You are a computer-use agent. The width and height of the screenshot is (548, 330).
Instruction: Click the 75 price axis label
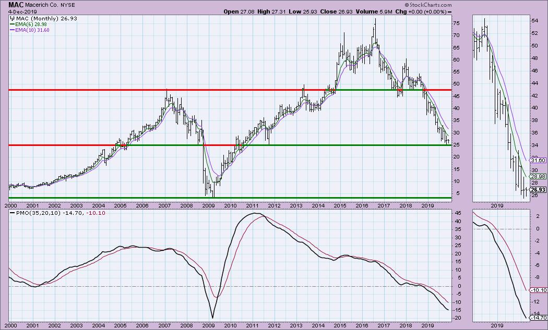coord(457,23)
